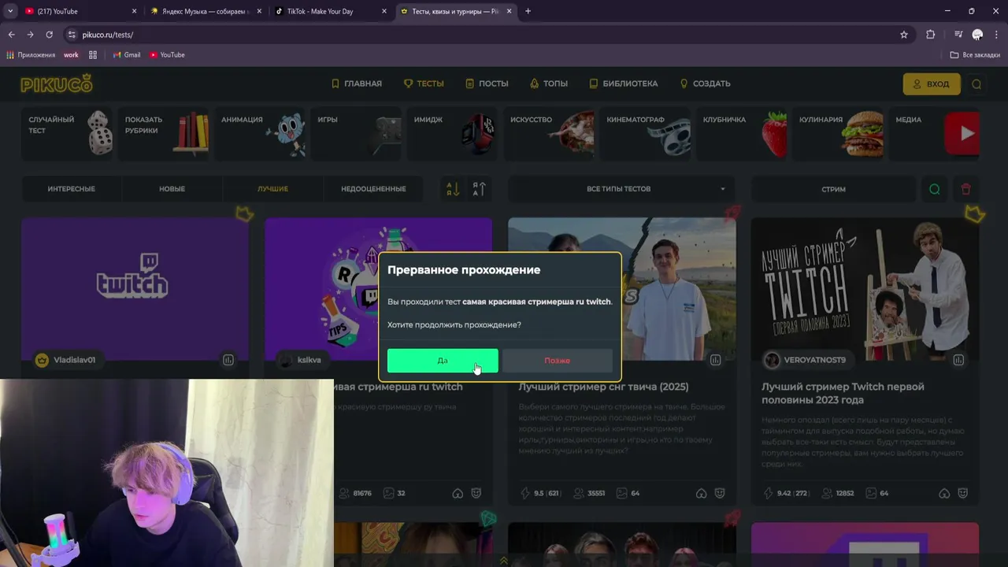Open the Gmail bookmark
The height and width of the screenshot is (567, 1008).
pos(126,55)
